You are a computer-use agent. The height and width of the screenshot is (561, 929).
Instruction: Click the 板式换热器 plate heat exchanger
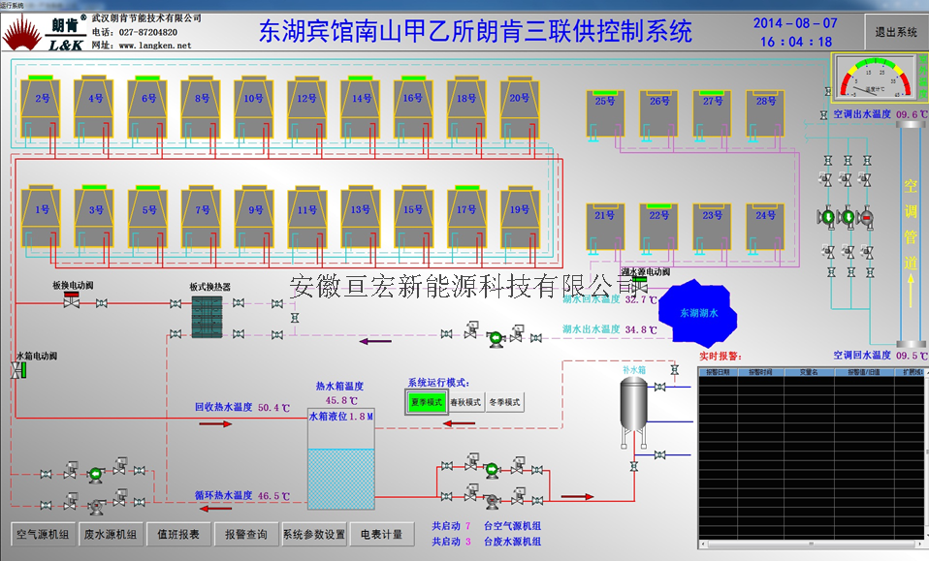(x=207, y=317)
